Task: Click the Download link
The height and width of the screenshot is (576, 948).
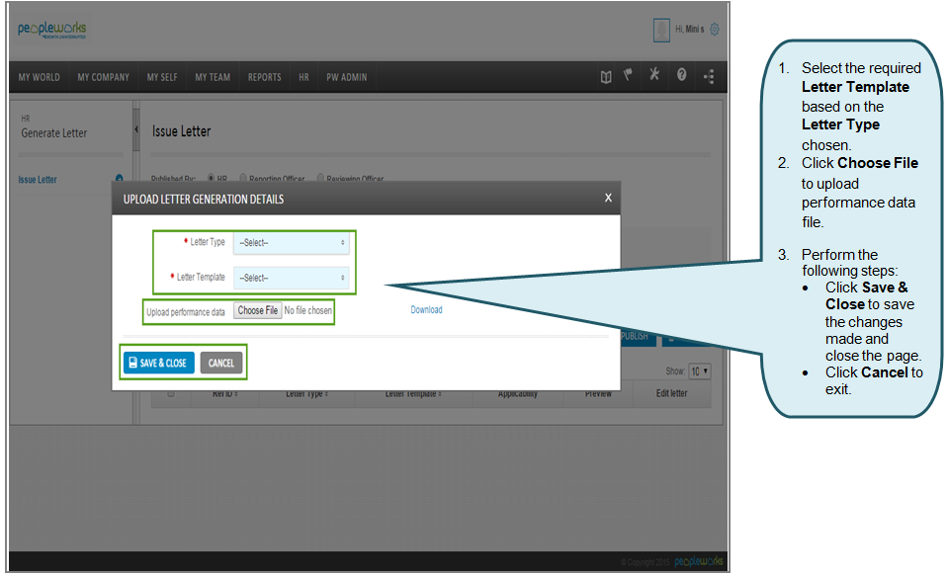Action: click(426, 309)
